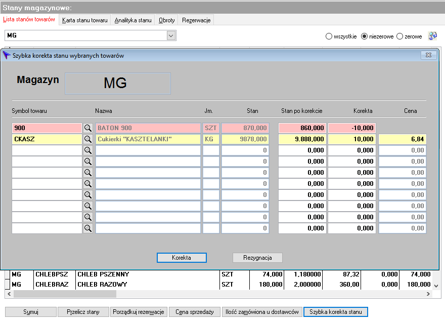This screenshot has height=321, width=445.
Task: Expand the MG warehouse dropdown
Action: tap(171, 36)
